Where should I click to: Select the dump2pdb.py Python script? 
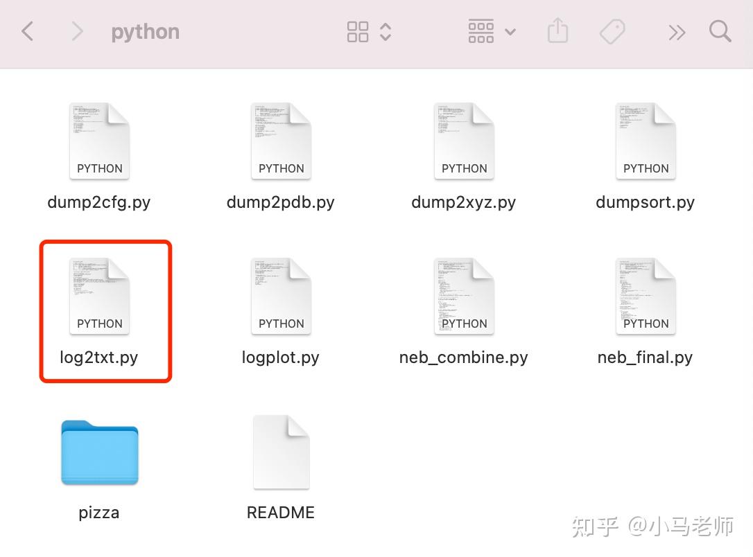point(281,141)
